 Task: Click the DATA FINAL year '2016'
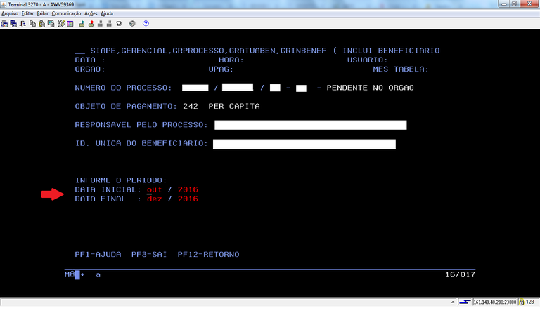[188, 199]
